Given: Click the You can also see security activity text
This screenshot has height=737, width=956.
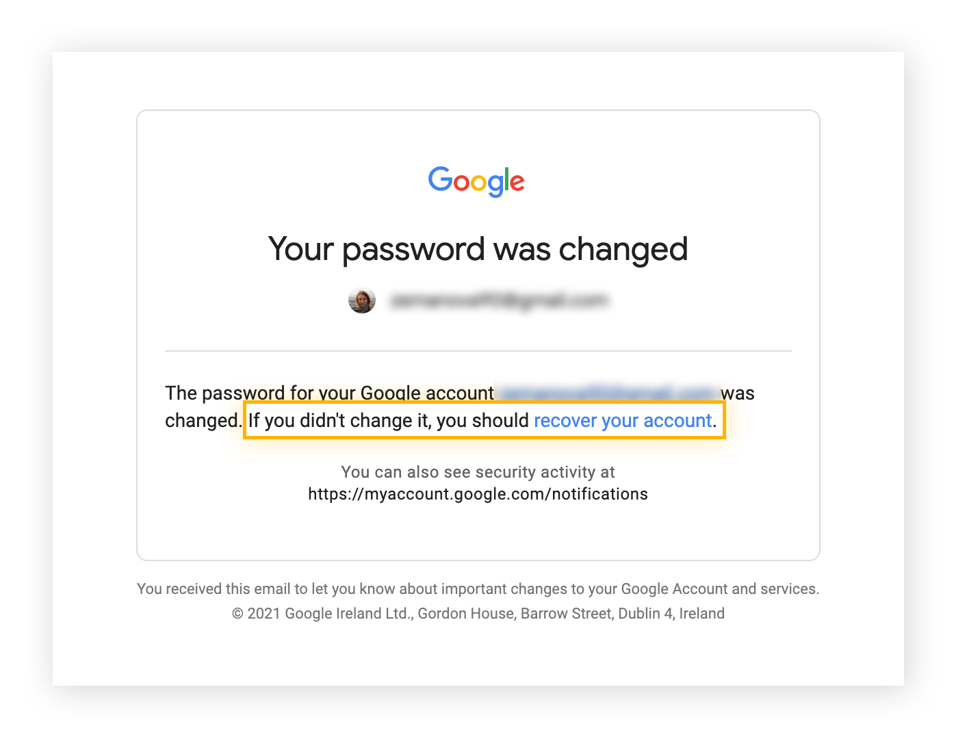Looking at the screenshot, I should (478, 472).
